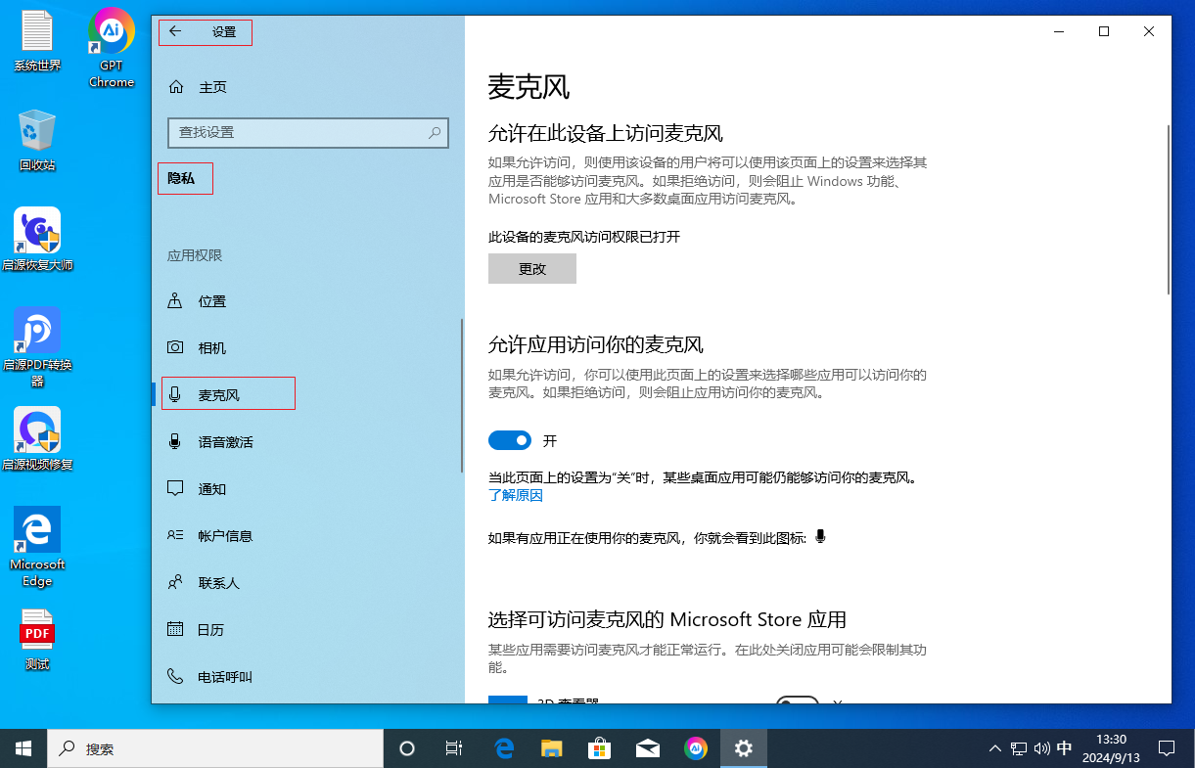Open Microsoft Store from the taskbar
The height and width of the screenshot is (768, 1195).
point(600,748)
